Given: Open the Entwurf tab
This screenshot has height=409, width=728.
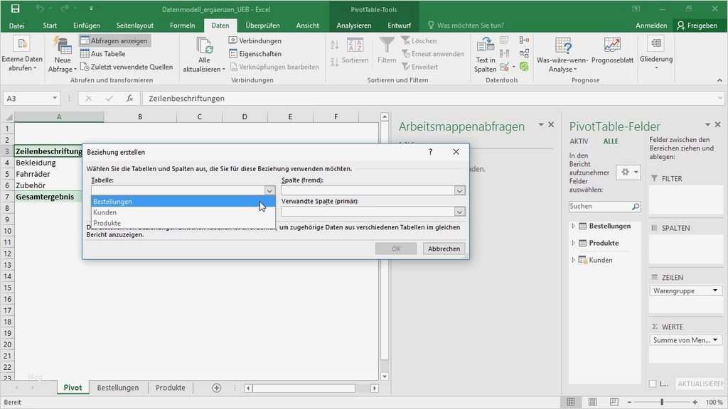Looking at the screenshot, I should tap(400, 26).
